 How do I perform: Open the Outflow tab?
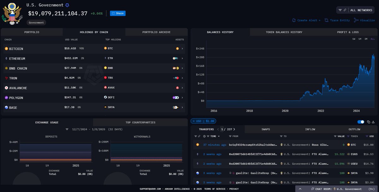click(x=354, y=129)
